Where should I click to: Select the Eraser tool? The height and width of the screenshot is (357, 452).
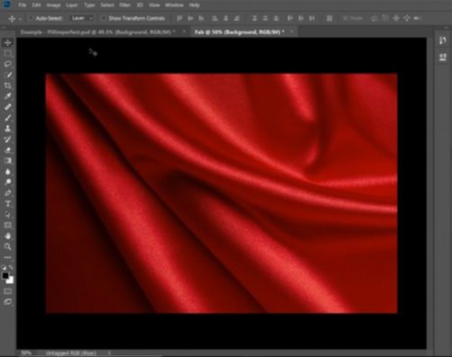pos(8,150)
